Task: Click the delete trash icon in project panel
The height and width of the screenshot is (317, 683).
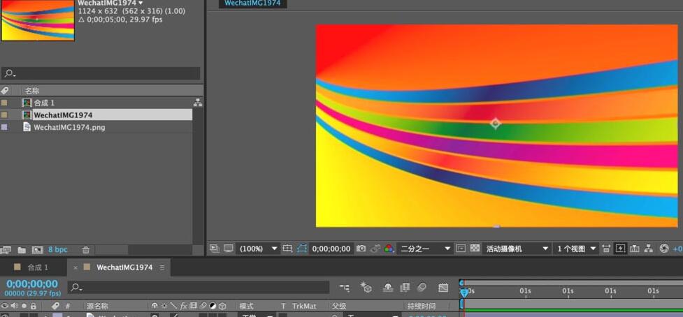Action: click(86, 250)
